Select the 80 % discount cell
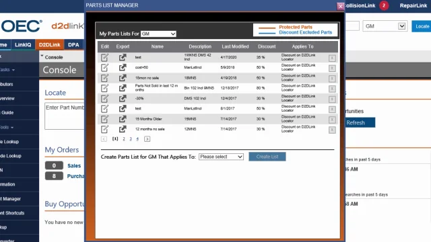Image resolution: width=431 pixels, height=242 pixels. point(261,88)
